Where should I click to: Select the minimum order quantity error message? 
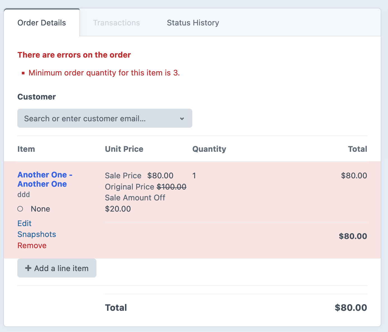[x=104, y=73]
